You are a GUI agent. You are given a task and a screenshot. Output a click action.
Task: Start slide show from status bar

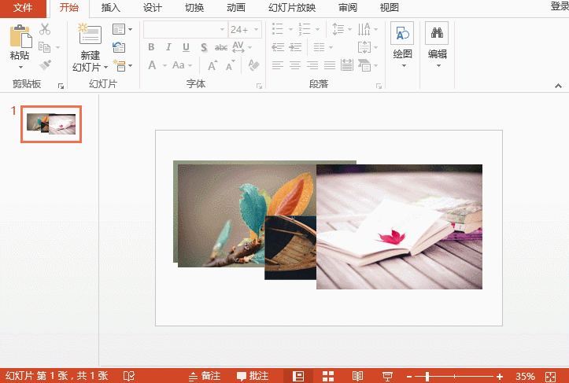(x=387, y=376)
